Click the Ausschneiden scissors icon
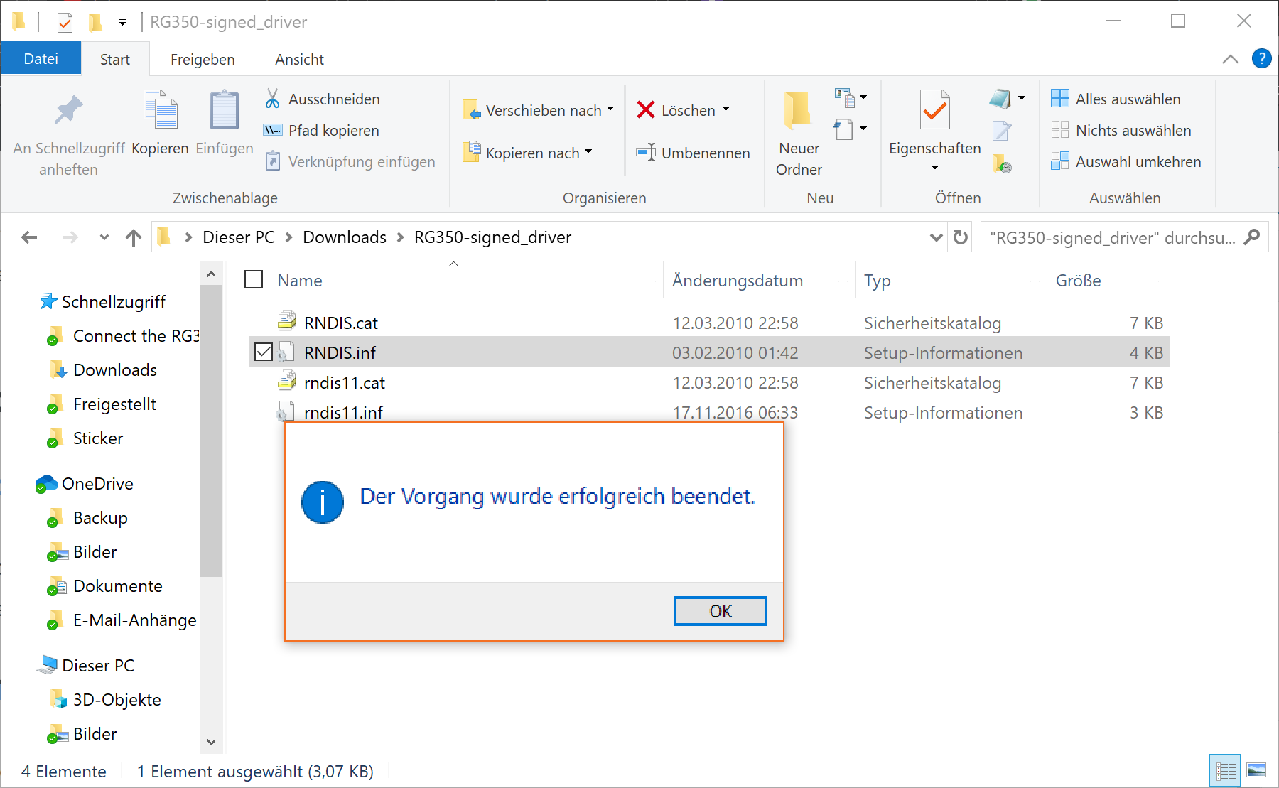 coord(272,99)
